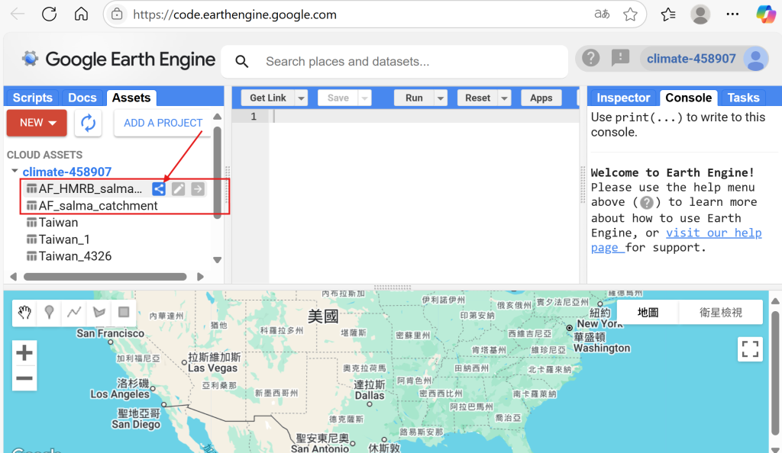Image resolution: width=782 pixels, height=453 pixels.
Task: Send feedback via the feedback icon
Action: point(620,58)
